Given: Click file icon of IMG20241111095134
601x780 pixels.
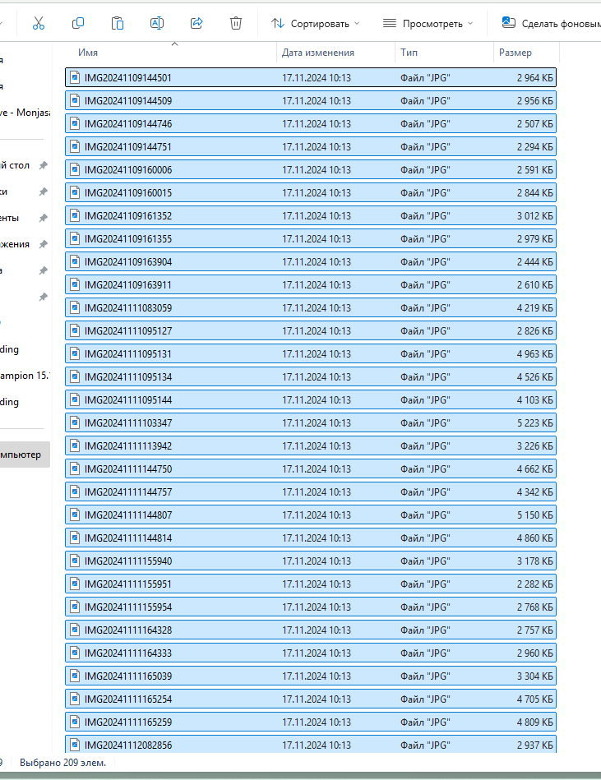Looking at the screenshot, I should click(x=75, y=376).
